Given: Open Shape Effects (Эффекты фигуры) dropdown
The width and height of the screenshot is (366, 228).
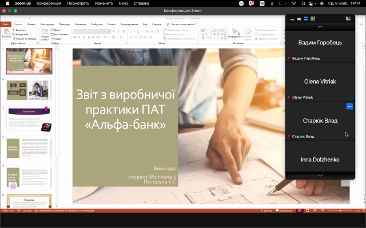Looking at the screenshot, I should tap(266, 39).
